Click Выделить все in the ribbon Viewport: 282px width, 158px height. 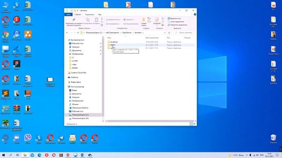click(x=174, y=18)
